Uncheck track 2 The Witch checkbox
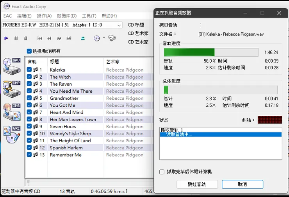289x197 pixels. pos(29,77)
